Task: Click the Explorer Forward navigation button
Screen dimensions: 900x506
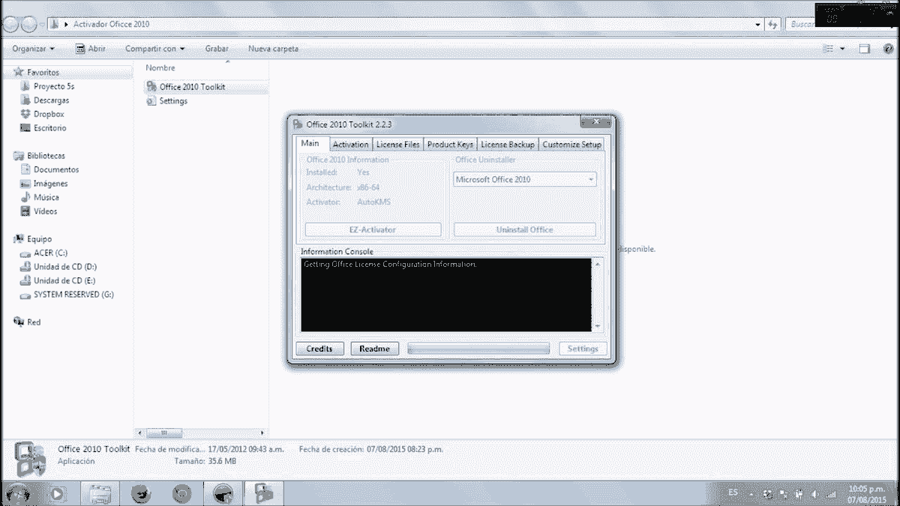Action: click(x=30, y=24)
